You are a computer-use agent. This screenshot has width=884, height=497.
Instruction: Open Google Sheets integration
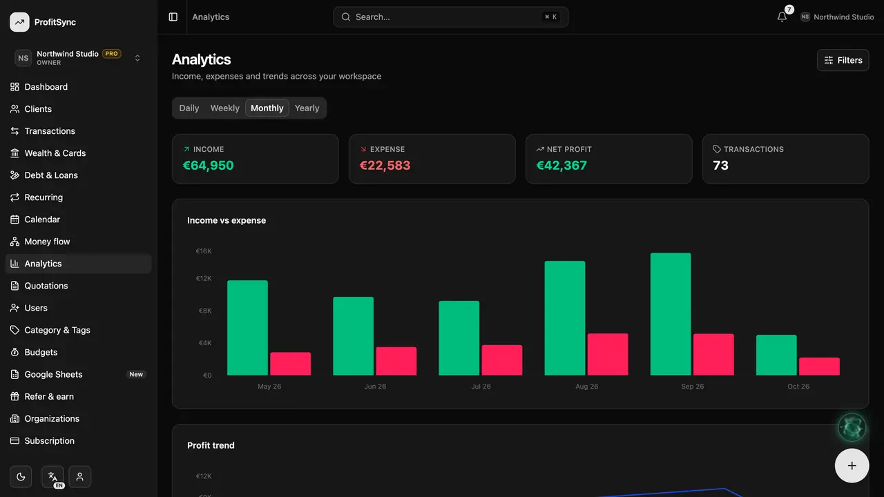coord(79,374)
